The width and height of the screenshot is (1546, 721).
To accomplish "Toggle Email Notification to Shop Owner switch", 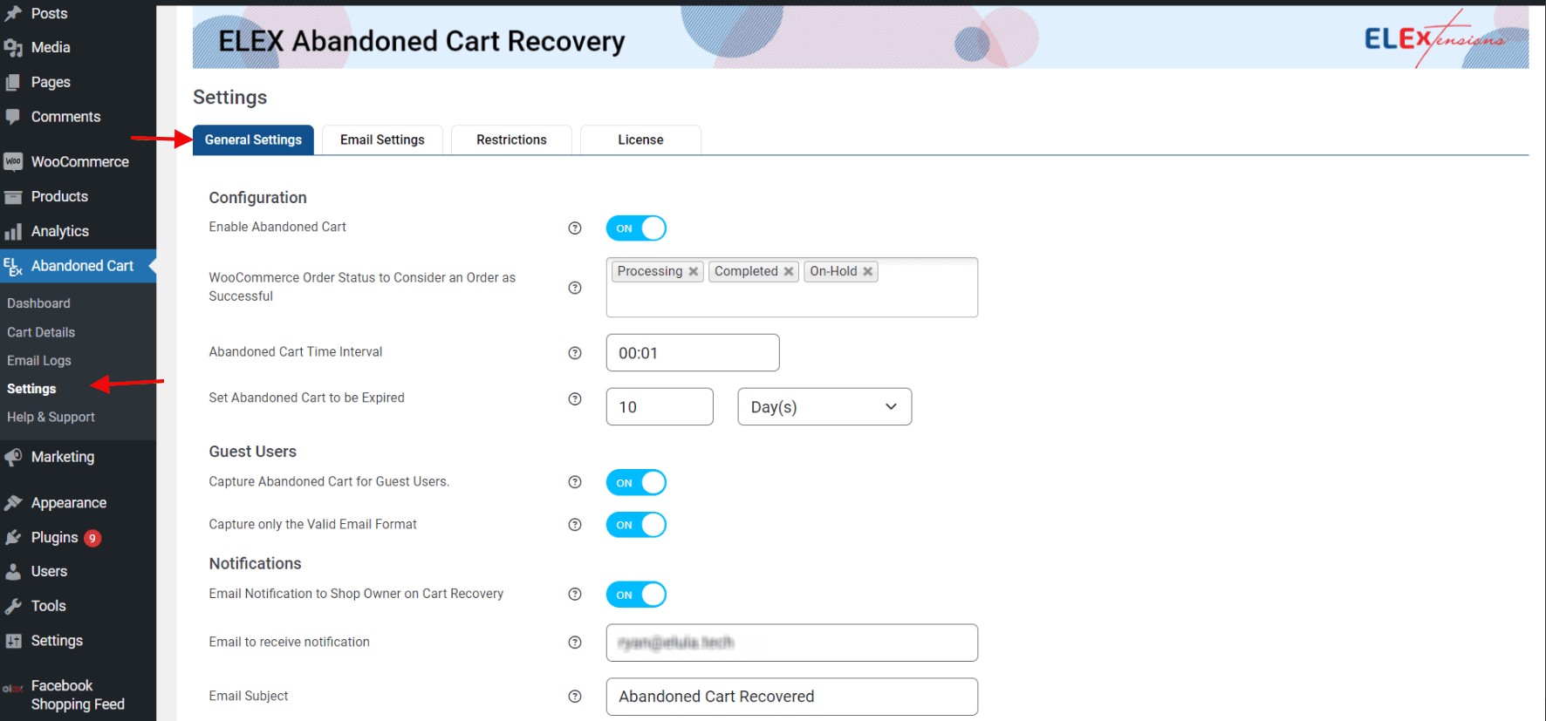I will click(636, 595).
